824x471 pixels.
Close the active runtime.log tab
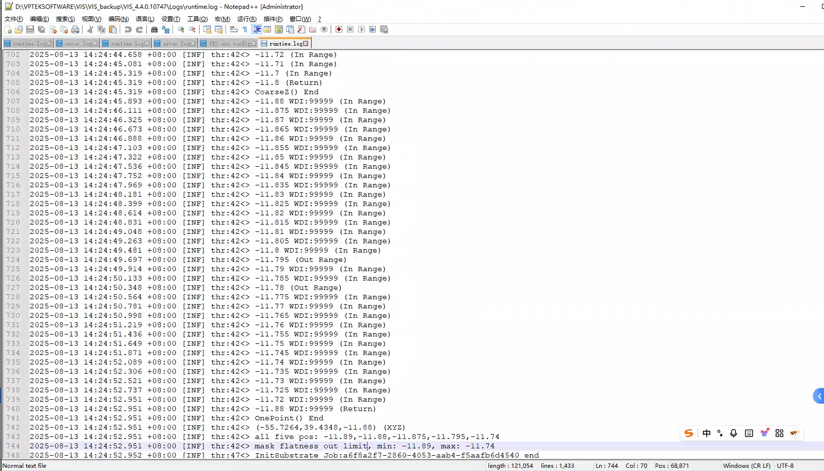coord(306,44)
